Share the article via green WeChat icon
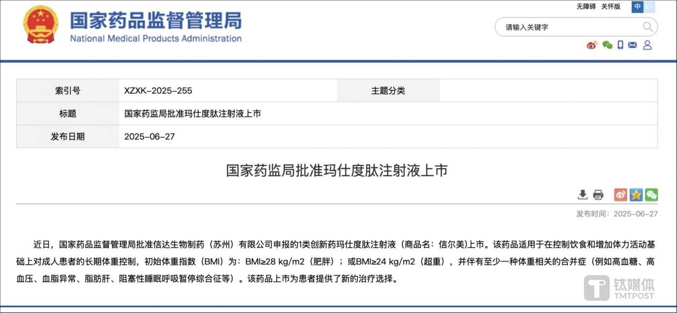Screen dimensions: 677x313 (x=651, y=195)
